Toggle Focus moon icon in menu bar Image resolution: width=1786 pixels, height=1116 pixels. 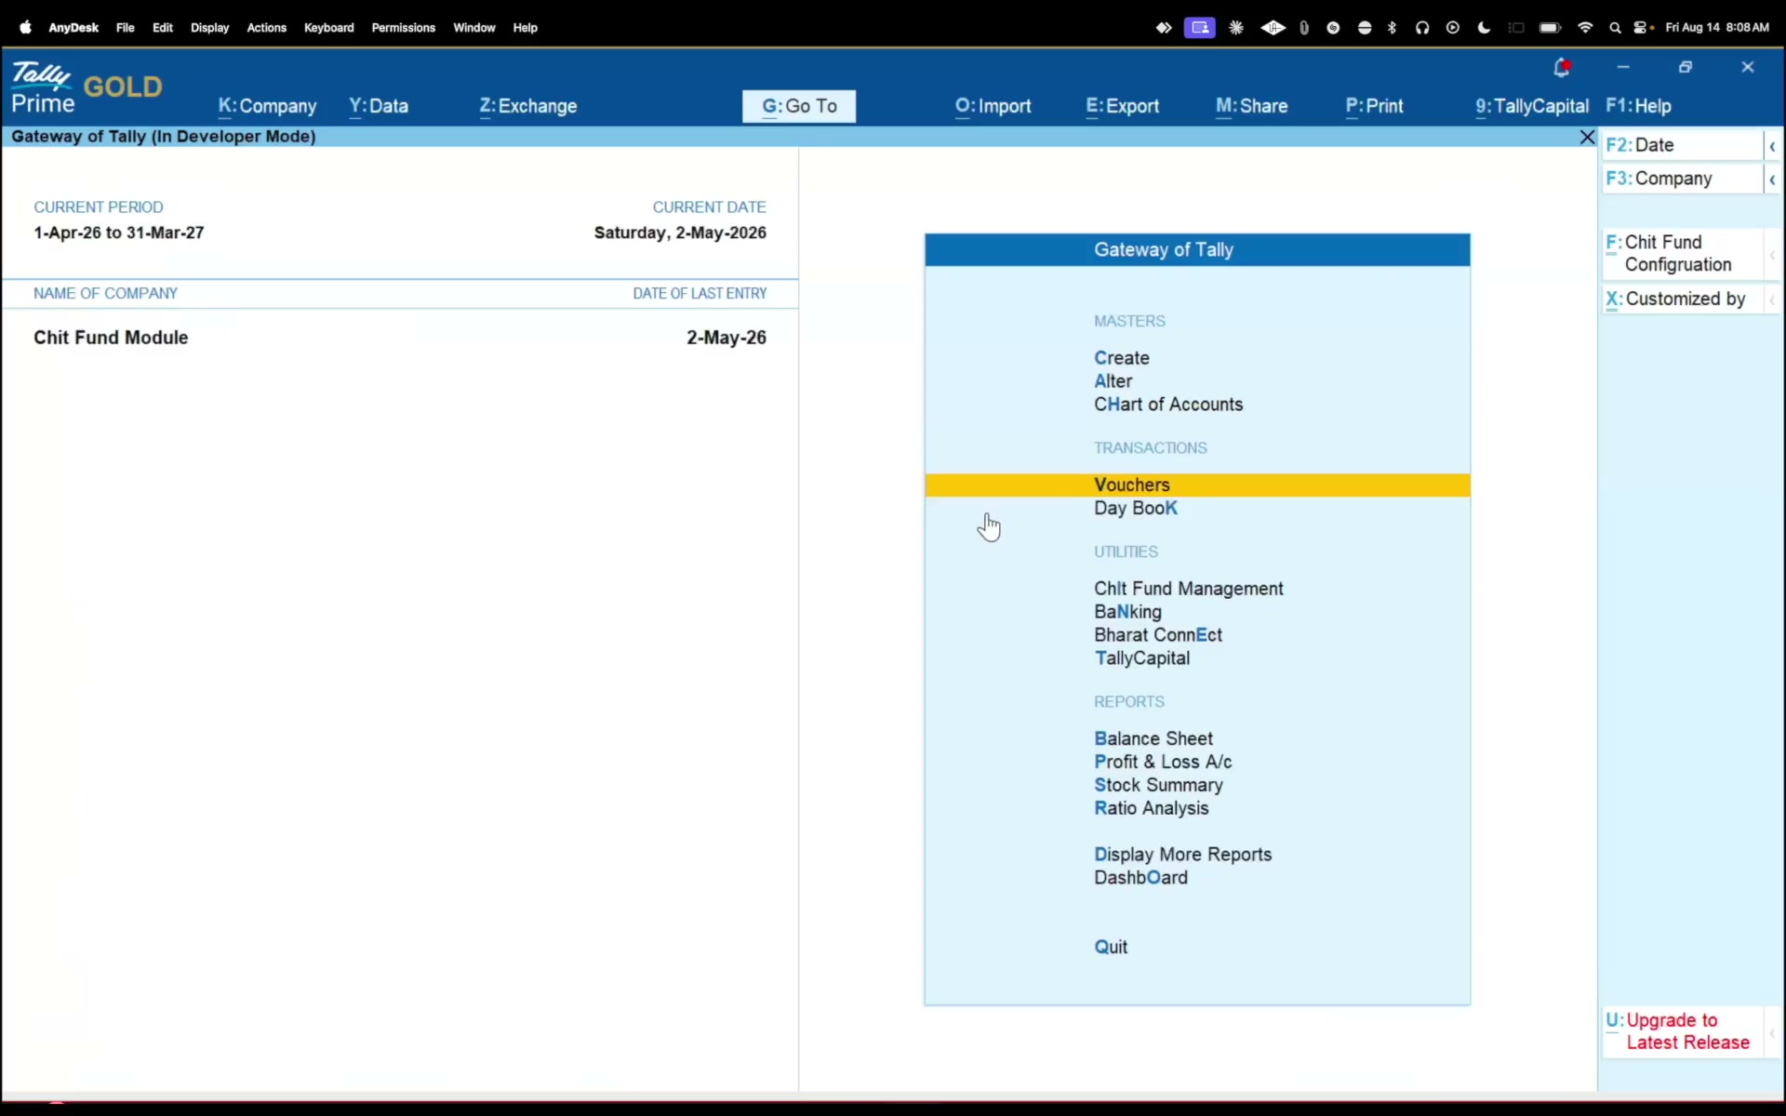(x=1484, y=28)
